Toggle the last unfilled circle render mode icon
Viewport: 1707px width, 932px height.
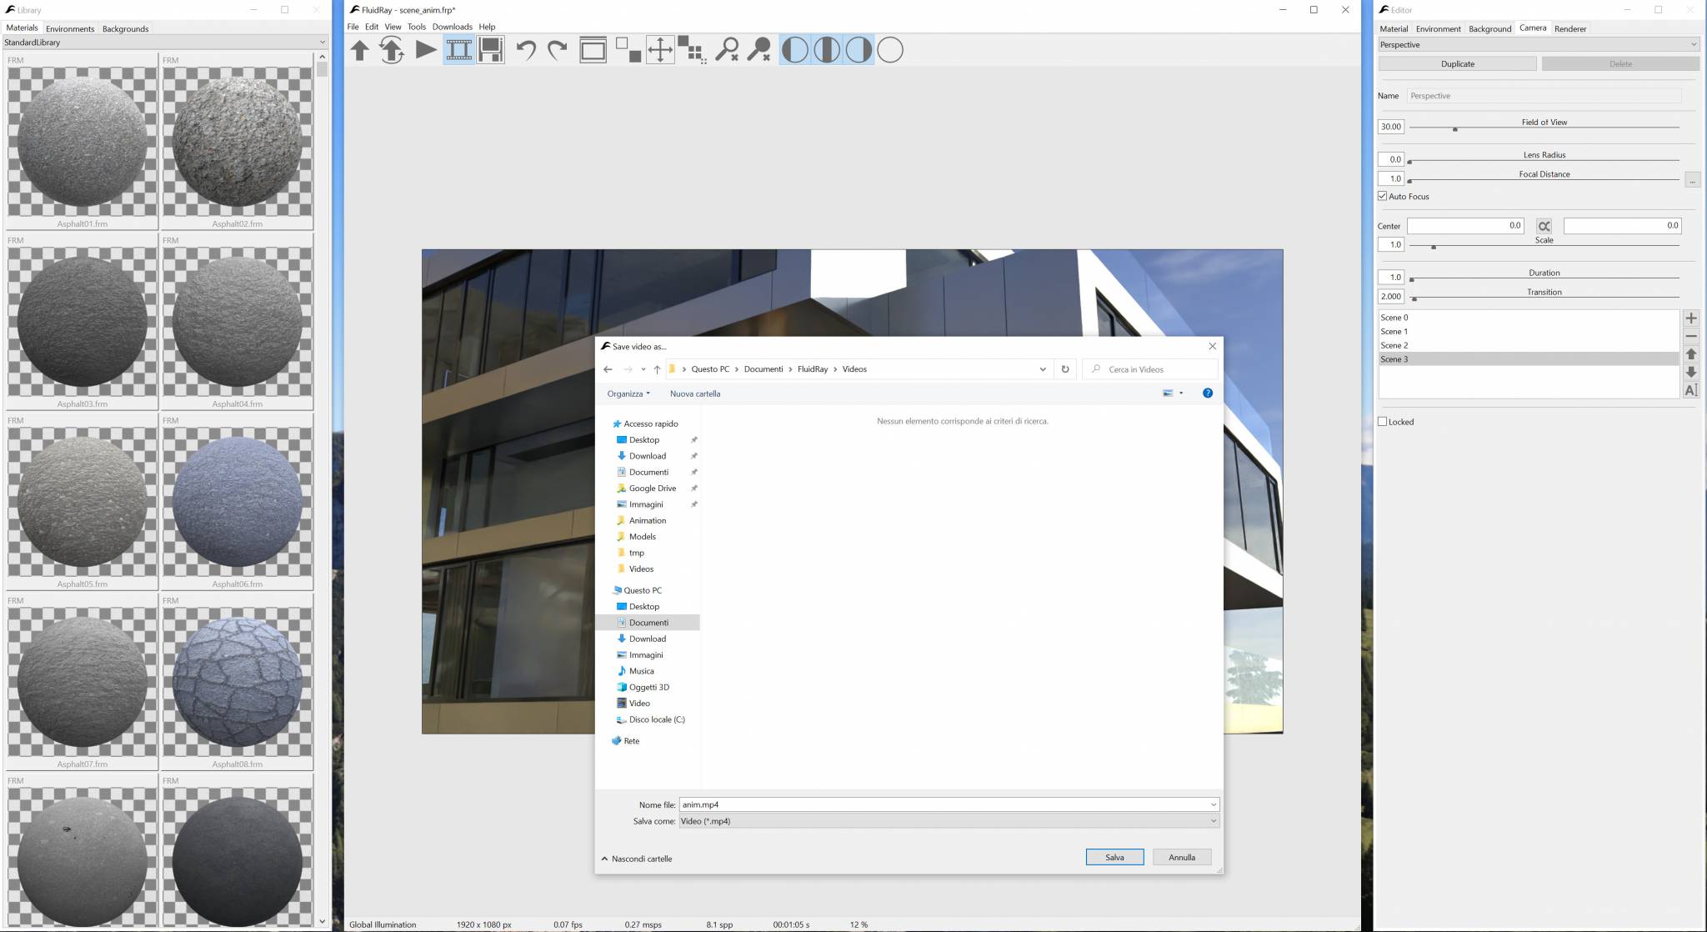point(891,50)
